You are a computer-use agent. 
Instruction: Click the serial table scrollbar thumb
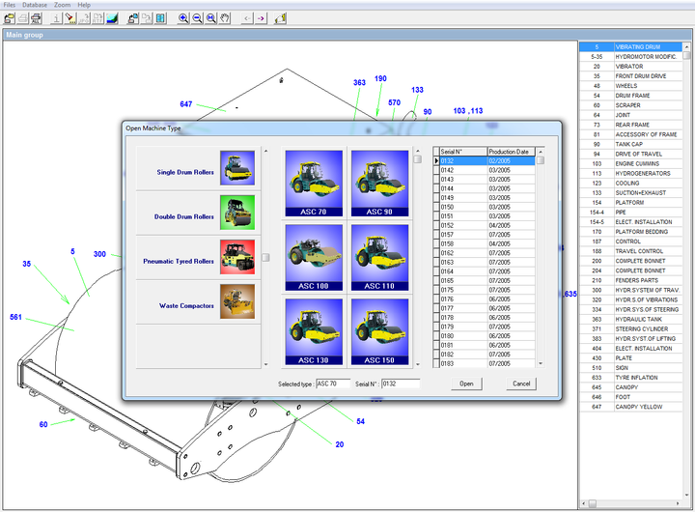click(541, 160)
